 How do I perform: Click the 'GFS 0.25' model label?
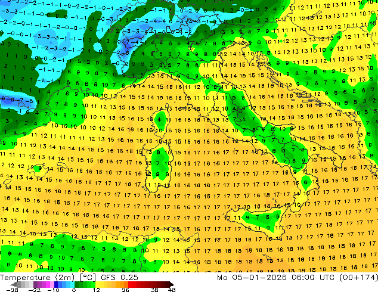(x=119, y=278)
